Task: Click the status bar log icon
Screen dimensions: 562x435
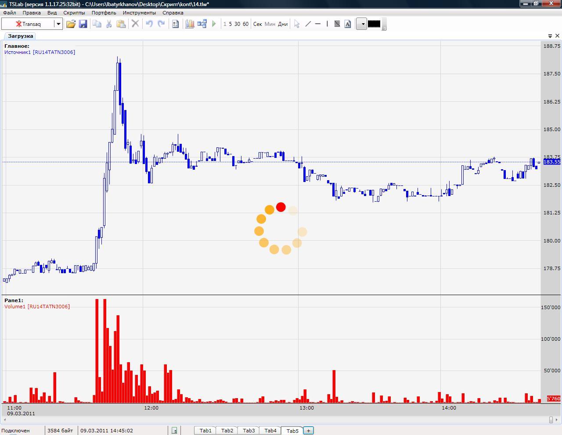Action: click(174, 431)
